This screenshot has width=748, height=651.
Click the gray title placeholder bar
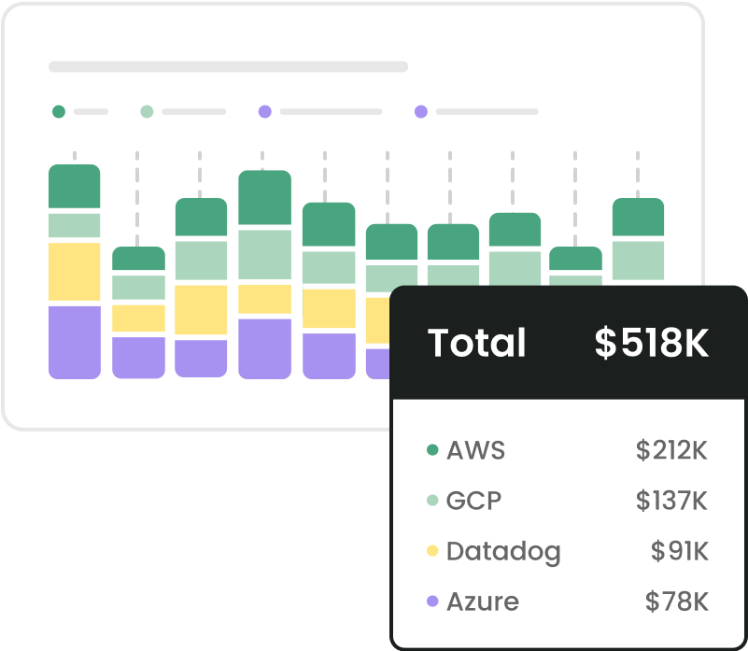click(228, 67)
